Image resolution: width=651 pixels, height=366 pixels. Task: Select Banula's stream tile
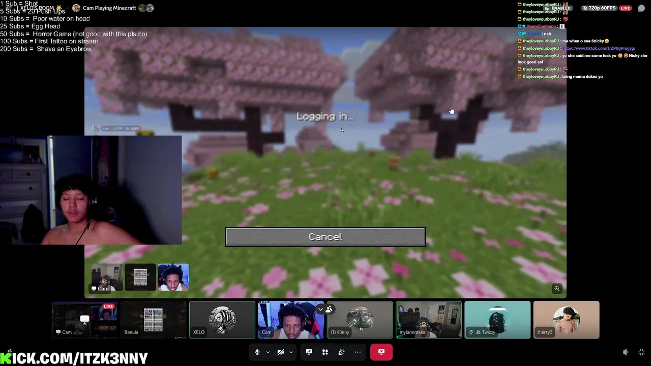pyautogui.click(x=153, y=320)
